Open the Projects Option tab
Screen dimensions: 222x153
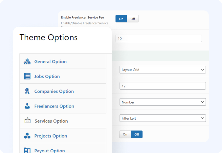63,136
